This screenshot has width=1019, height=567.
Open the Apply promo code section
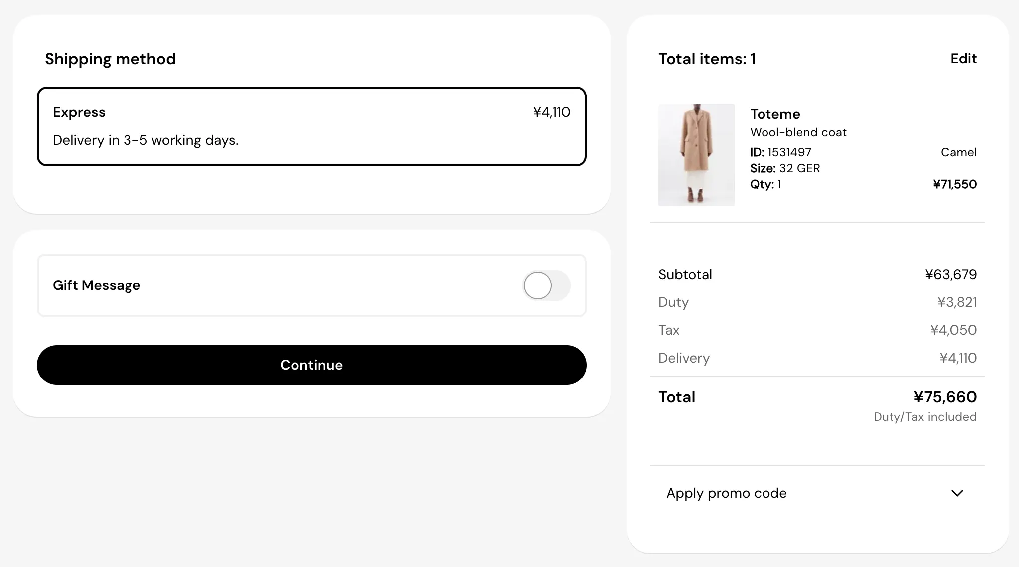point(817,493)
